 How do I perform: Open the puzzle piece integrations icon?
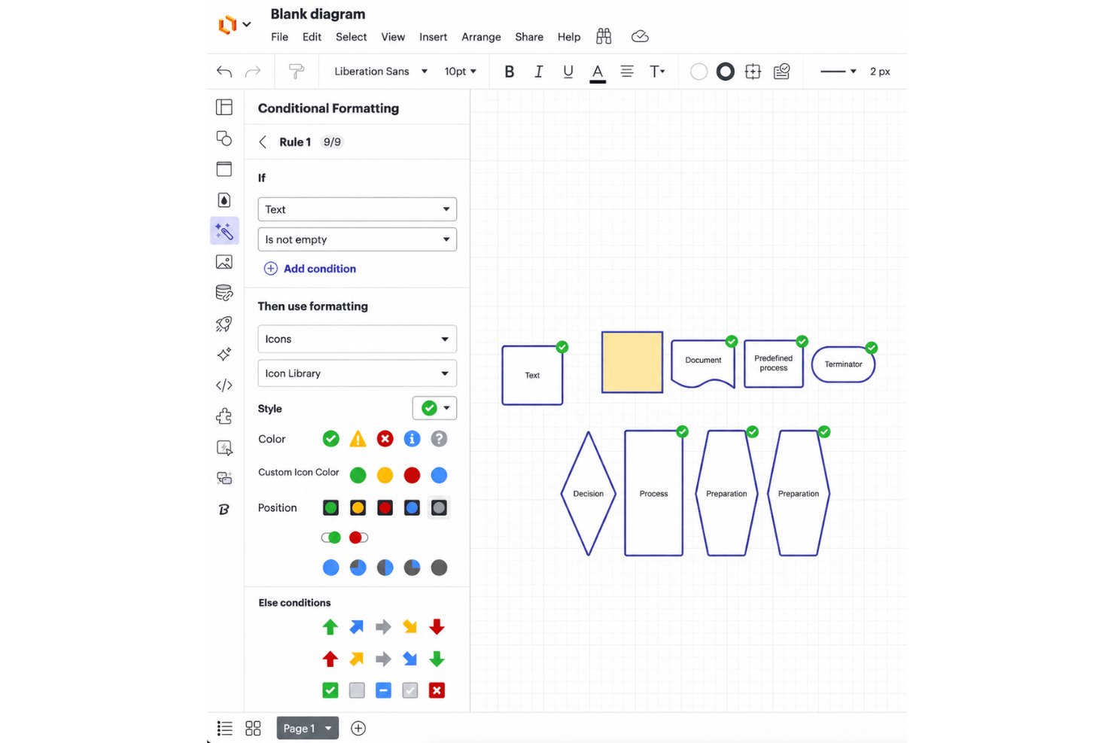(224, 416)
